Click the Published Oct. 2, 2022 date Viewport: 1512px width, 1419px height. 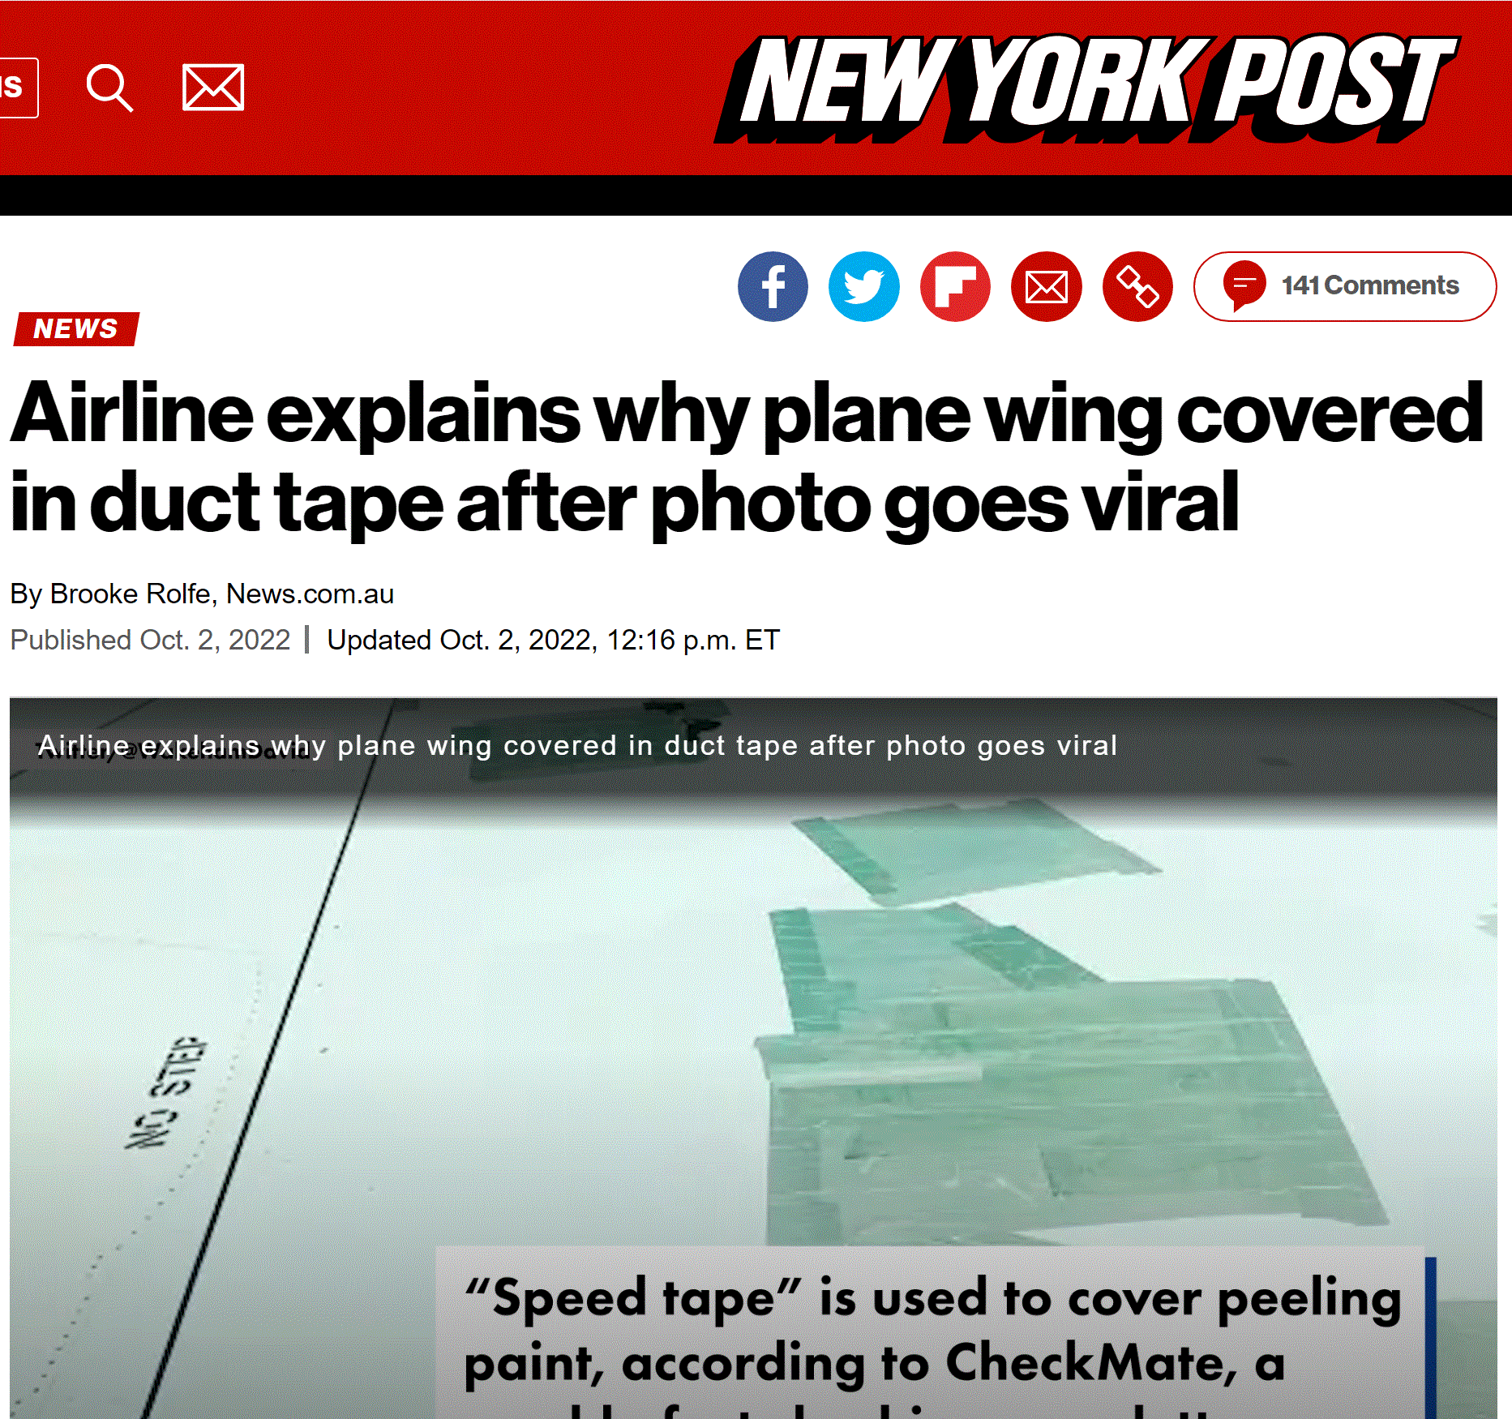pos(150,640)
